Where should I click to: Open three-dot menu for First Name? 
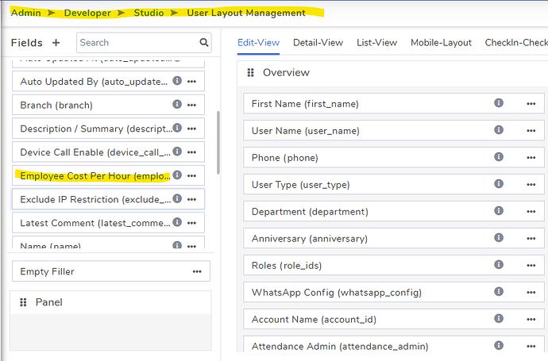pyautogui.click(x=531, y=104)
